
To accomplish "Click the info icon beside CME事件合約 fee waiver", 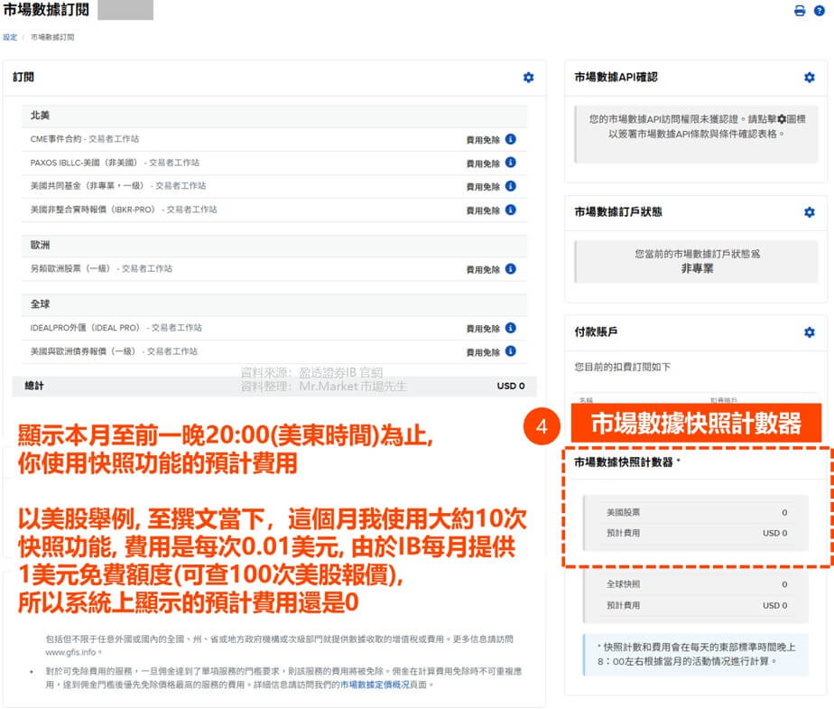I will tap(511, 141).
